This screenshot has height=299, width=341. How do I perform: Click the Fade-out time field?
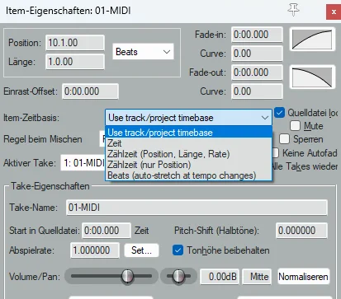257,72
